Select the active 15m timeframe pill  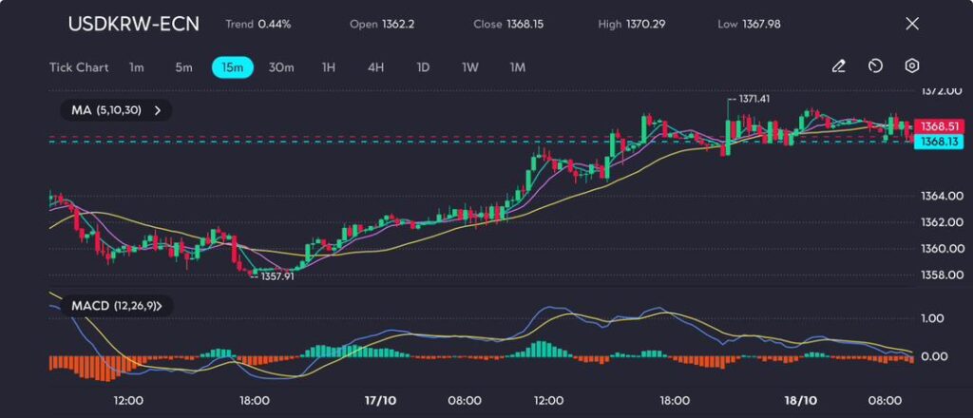pyautogui.click(x=232, y=67)
